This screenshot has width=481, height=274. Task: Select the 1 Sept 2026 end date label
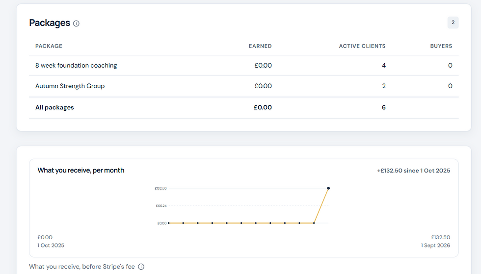435,245
